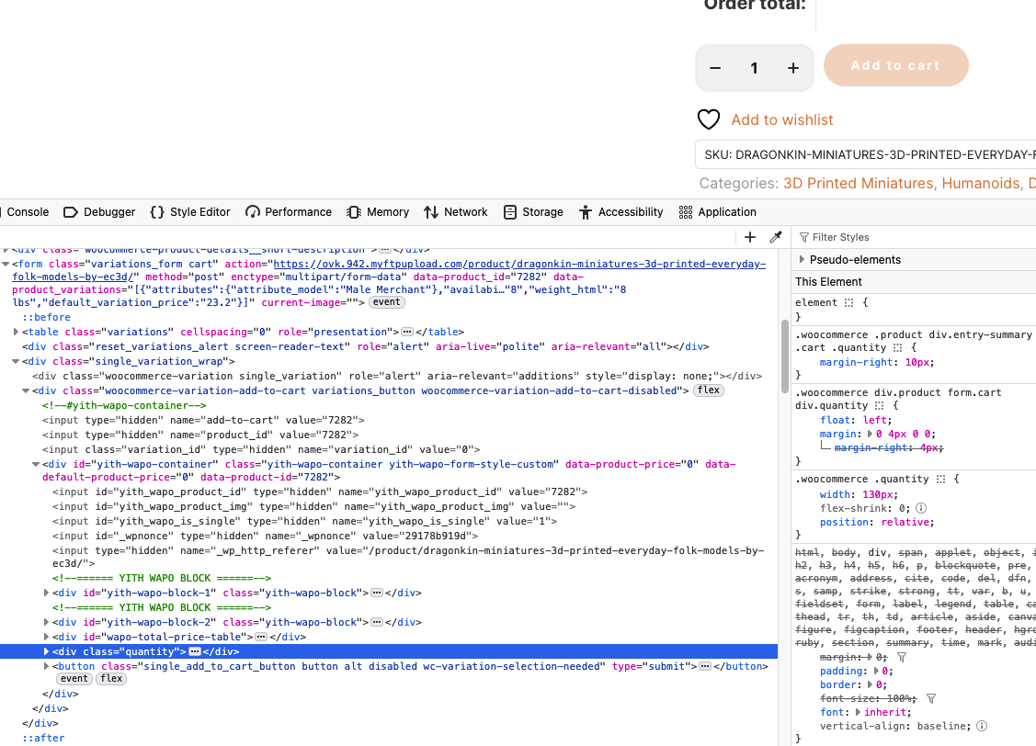Click the info icon beside flex-shrink
This screenshot has width=1036, height=746.
(x=921, y=507)
